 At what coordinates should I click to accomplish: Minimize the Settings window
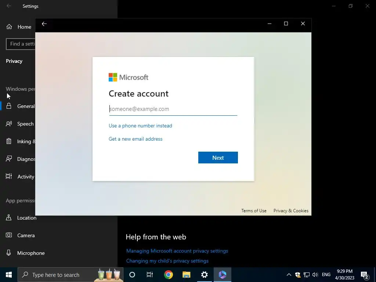tap(333, 6)
